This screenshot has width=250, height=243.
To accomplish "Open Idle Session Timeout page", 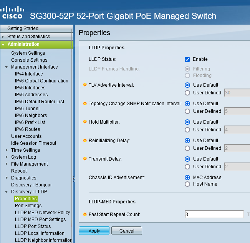I will pyautogui.click(x=34, y=143).
